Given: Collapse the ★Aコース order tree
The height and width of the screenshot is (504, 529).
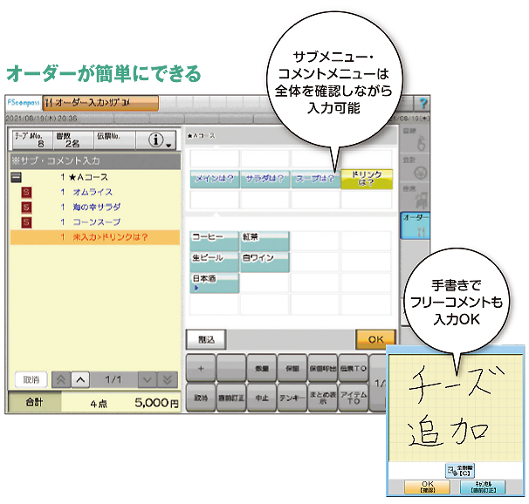Looking at the screenshot, I should coord(17,177).
